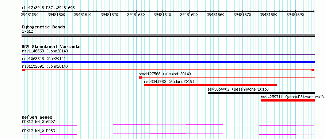Screen dimensions: 325x139
Task: Select the nsv1146669 (John2014) label
Action: 45,51
